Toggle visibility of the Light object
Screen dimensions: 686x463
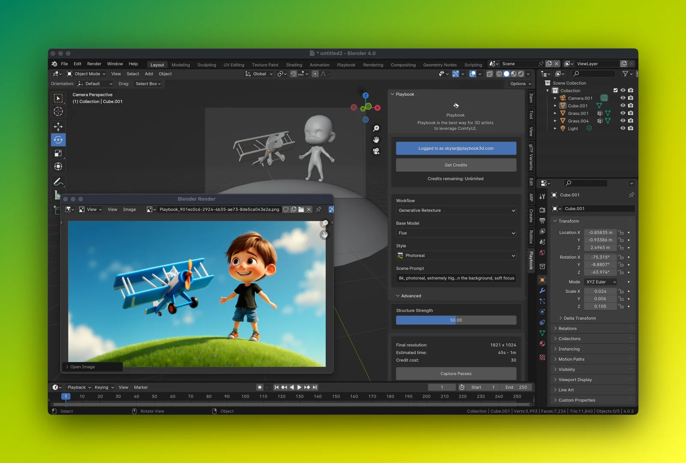tap(623, 128)
